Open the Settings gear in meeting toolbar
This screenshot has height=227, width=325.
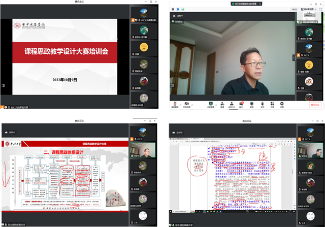click(282, 105)
